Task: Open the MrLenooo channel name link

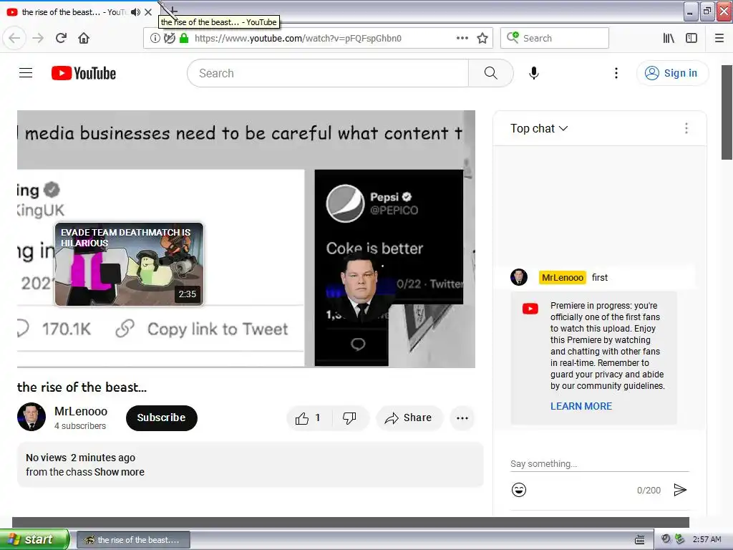Action: click(x=81, y=411)
